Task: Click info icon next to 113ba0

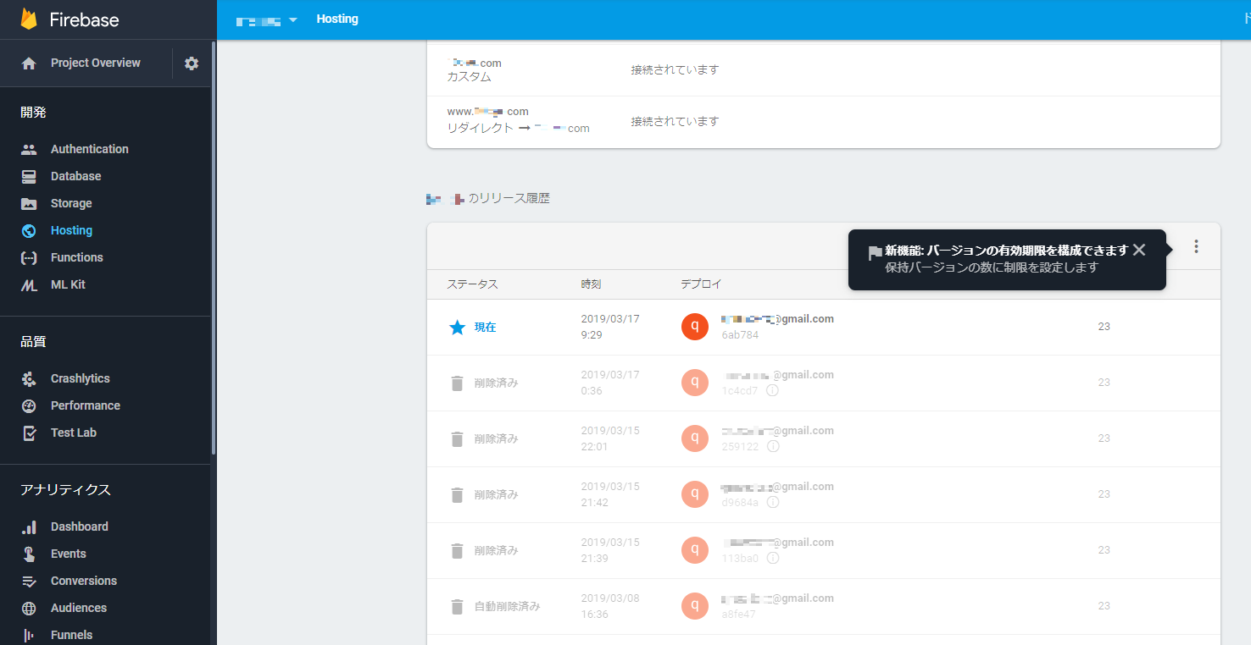Action: [772, 558]
